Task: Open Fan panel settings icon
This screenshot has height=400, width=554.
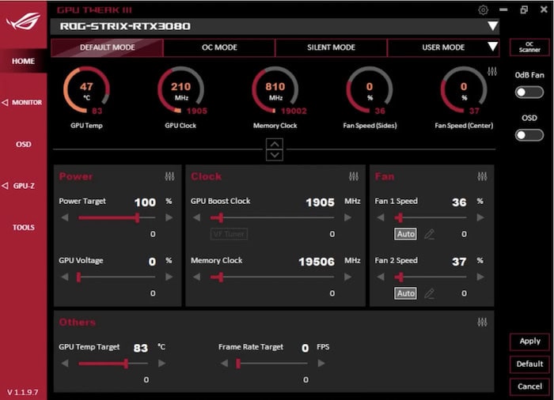Action: coord(482,175)
